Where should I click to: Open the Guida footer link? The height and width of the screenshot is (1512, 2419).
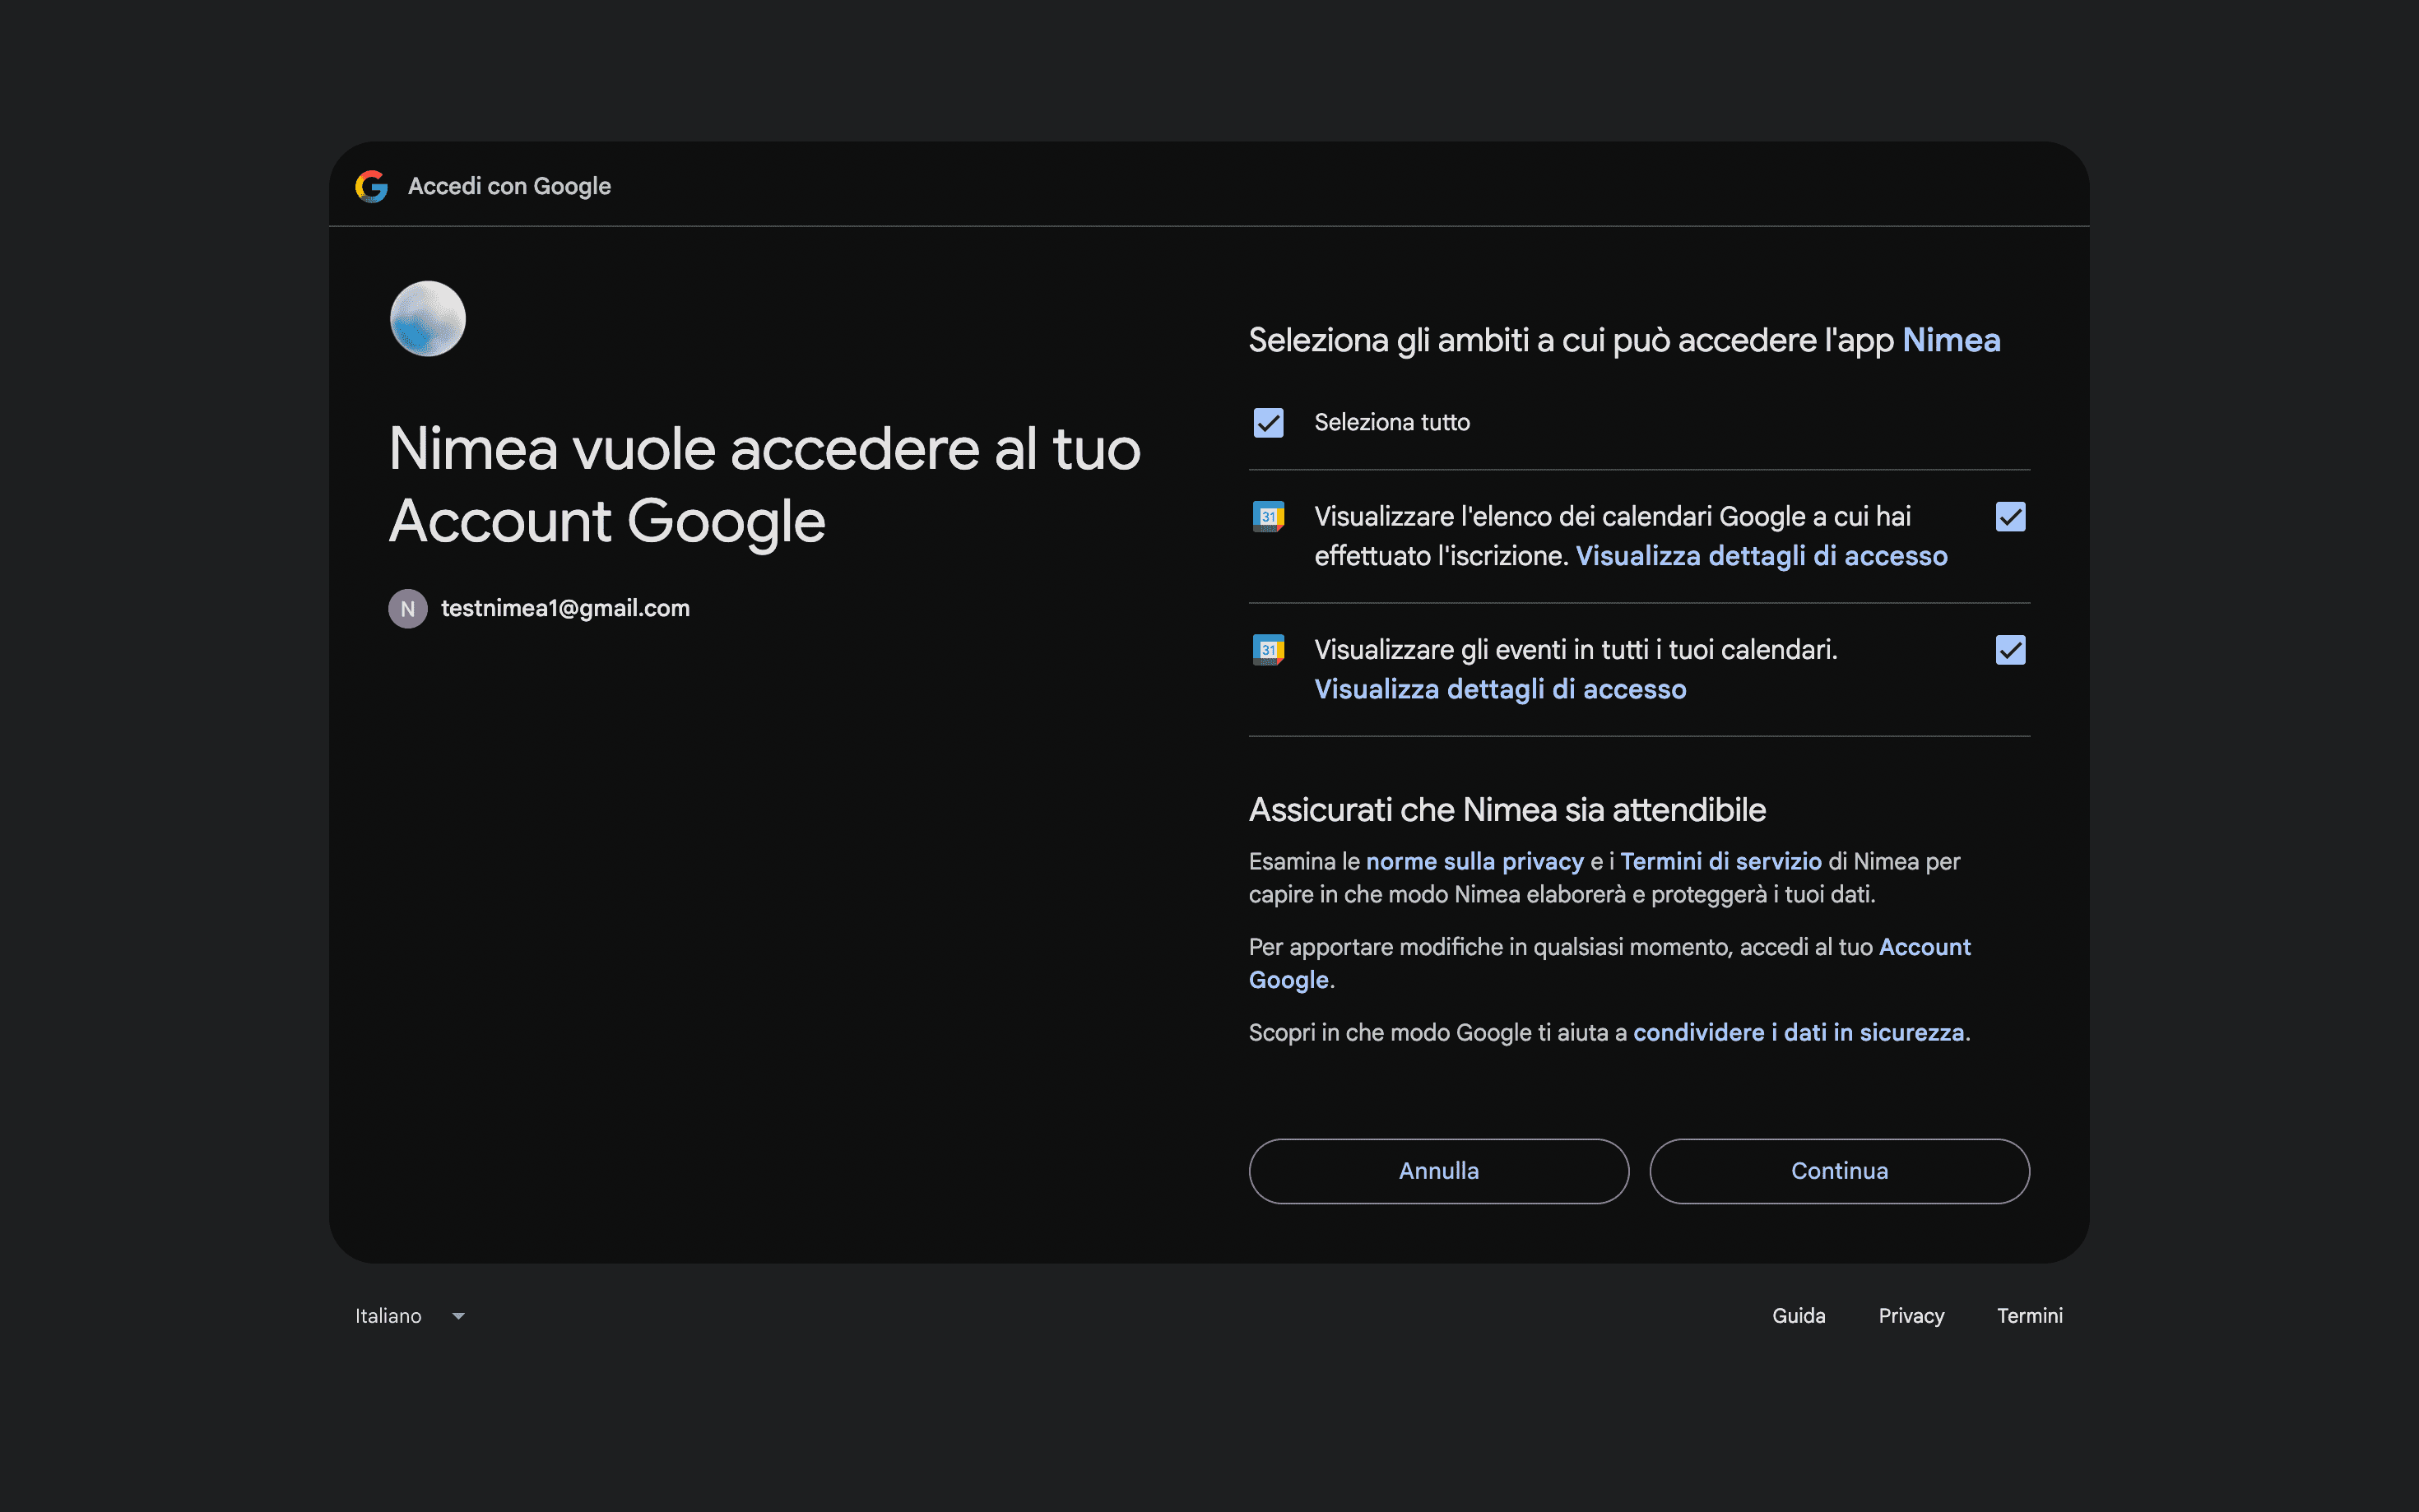tap(1798, 1316)
